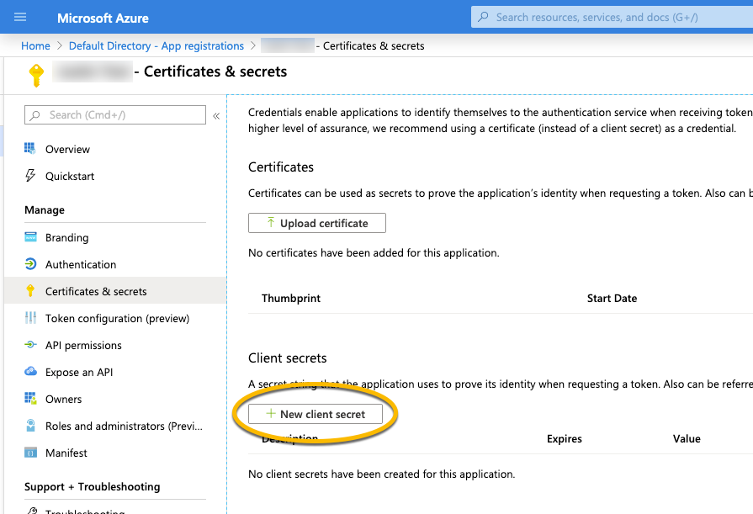Viewport: 753px width, 514px height.
Task: Open Owners in the sidebar
Action: [63, 400]
